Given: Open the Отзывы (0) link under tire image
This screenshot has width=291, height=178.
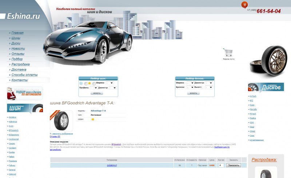Looking at the screenshot, I should (x=55, y=137).
